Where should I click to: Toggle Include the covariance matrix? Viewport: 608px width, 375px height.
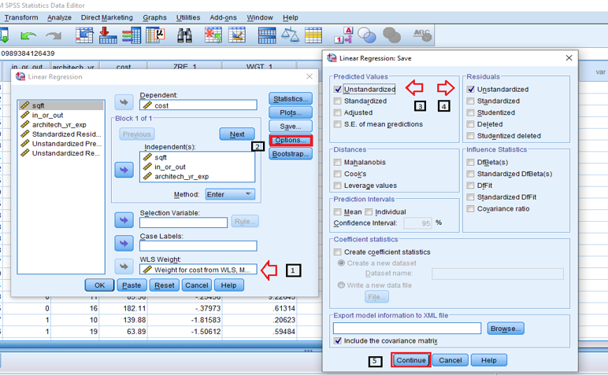338,340
